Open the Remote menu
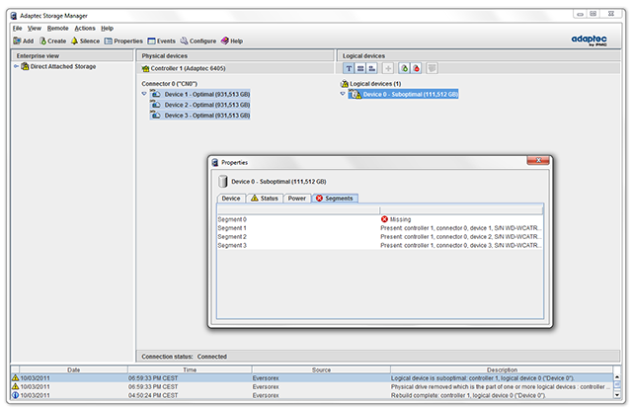 coord(57,29)
